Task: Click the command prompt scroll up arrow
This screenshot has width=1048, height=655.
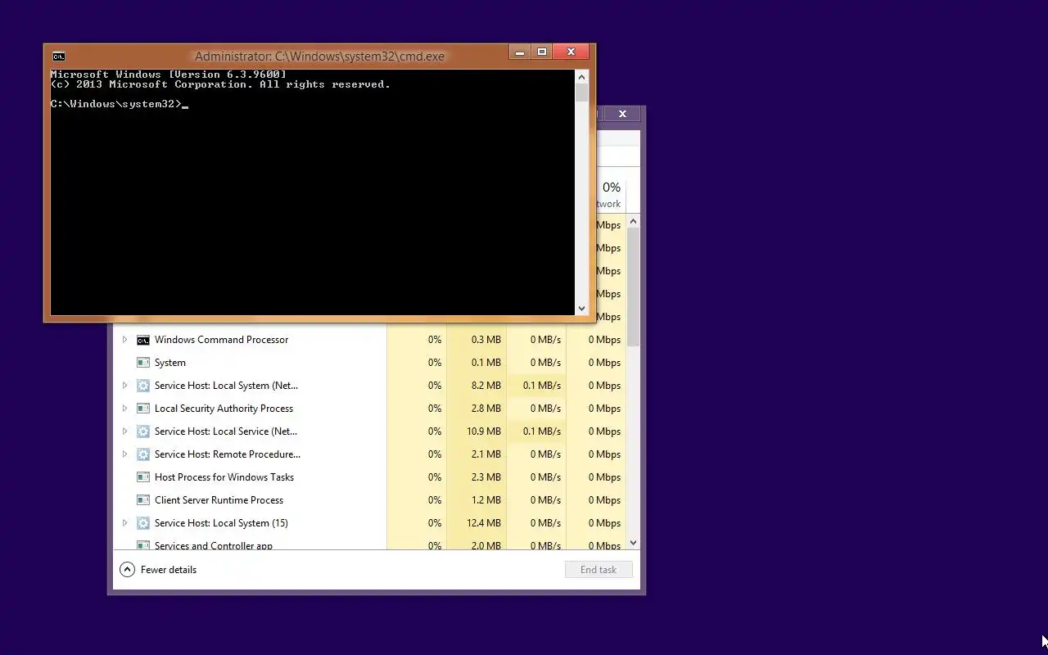Action: (x=582, y=77)
